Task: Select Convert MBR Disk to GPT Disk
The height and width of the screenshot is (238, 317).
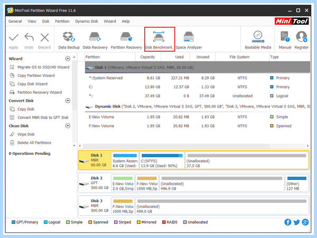Action: [x=39, y=117]
